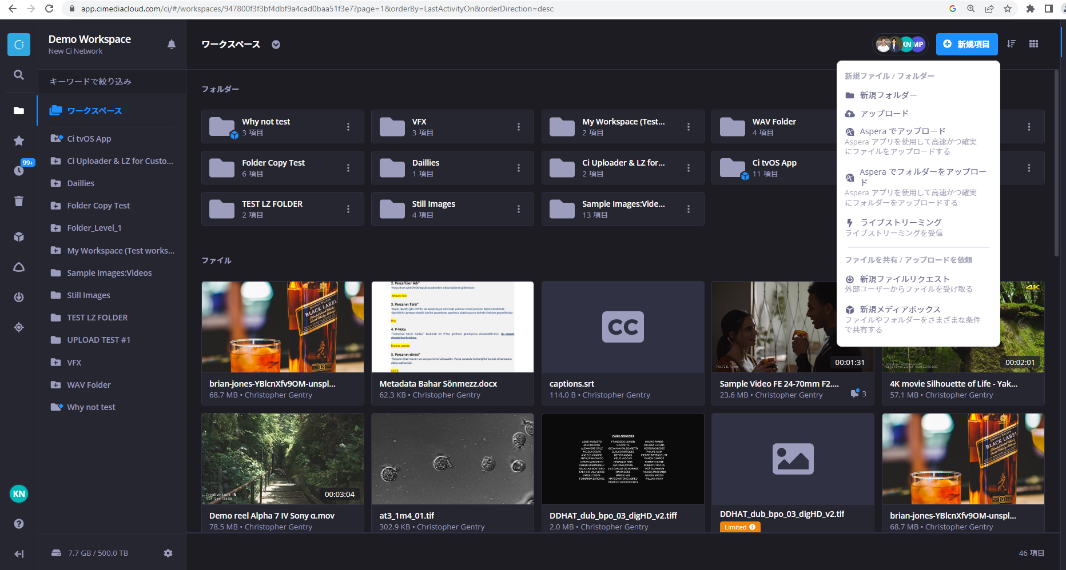Open the Why not test folder card
Image resolution: width=1066 pixels, height=570 pixels.
283,127
